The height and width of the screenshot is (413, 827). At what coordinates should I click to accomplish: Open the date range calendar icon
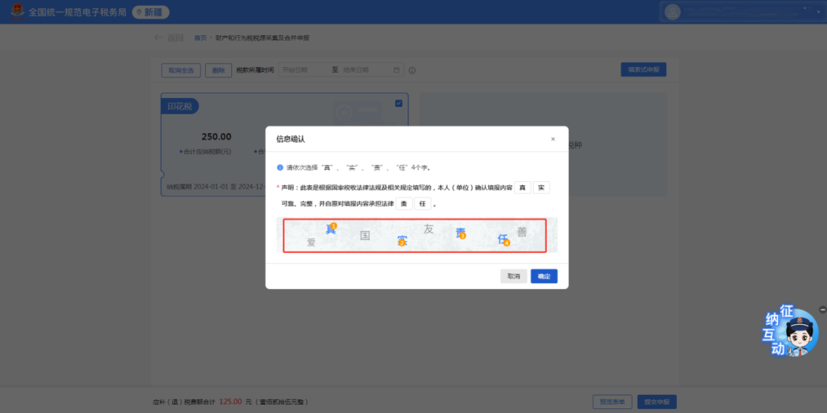coord(396,70)
